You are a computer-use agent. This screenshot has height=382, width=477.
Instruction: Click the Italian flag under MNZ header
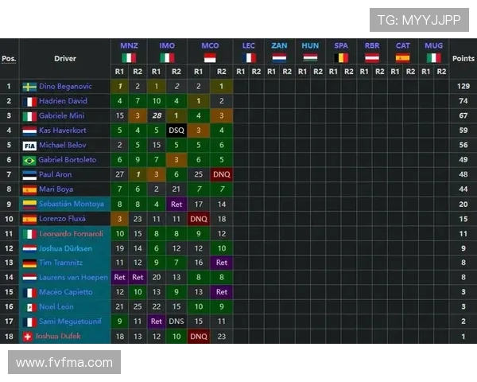[x=129, y=57]
